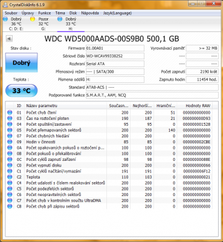Open the Funkce menu
Image resolution: width=223 pixels, height=242 pixels.
click(x=45, y=13)
